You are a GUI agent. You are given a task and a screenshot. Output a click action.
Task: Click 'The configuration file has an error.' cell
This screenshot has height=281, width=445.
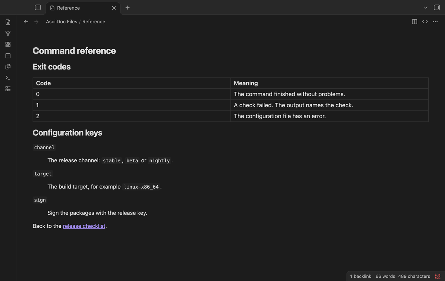[x=329, y=116]
